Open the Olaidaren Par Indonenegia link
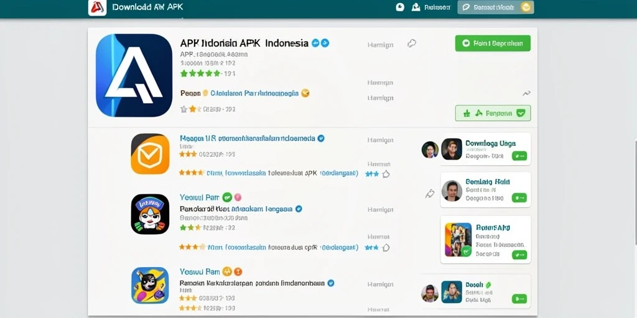The image size is (637, 318). 254,93
